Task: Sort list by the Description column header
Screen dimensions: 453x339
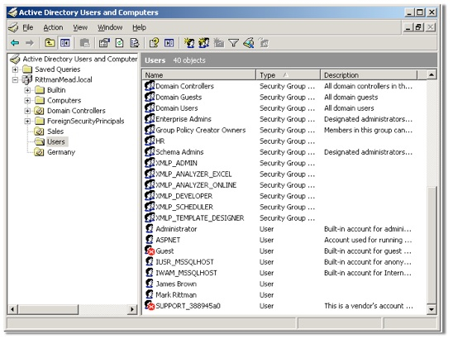Action: click(x=369, y=75)
